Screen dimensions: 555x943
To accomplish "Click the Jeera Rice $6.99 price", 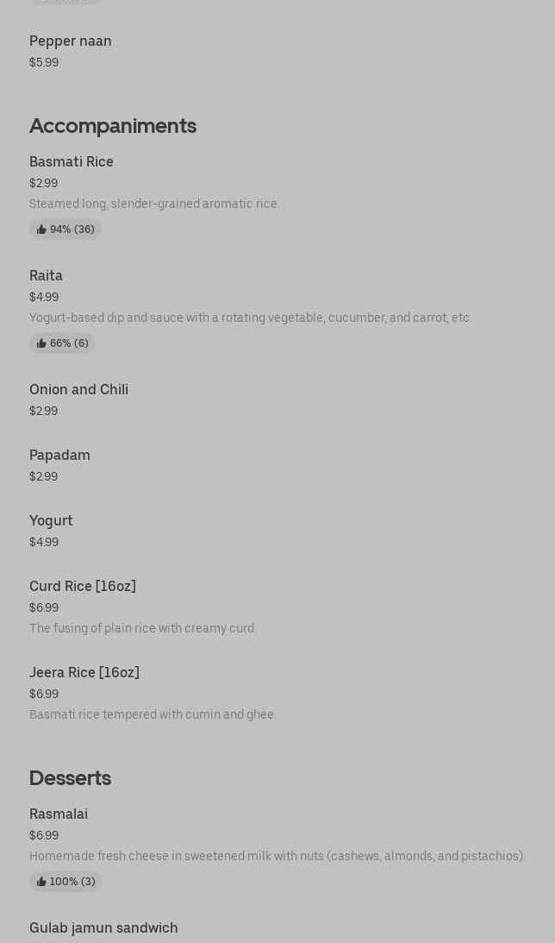I will pyautogui.click(x=44, y=694).
